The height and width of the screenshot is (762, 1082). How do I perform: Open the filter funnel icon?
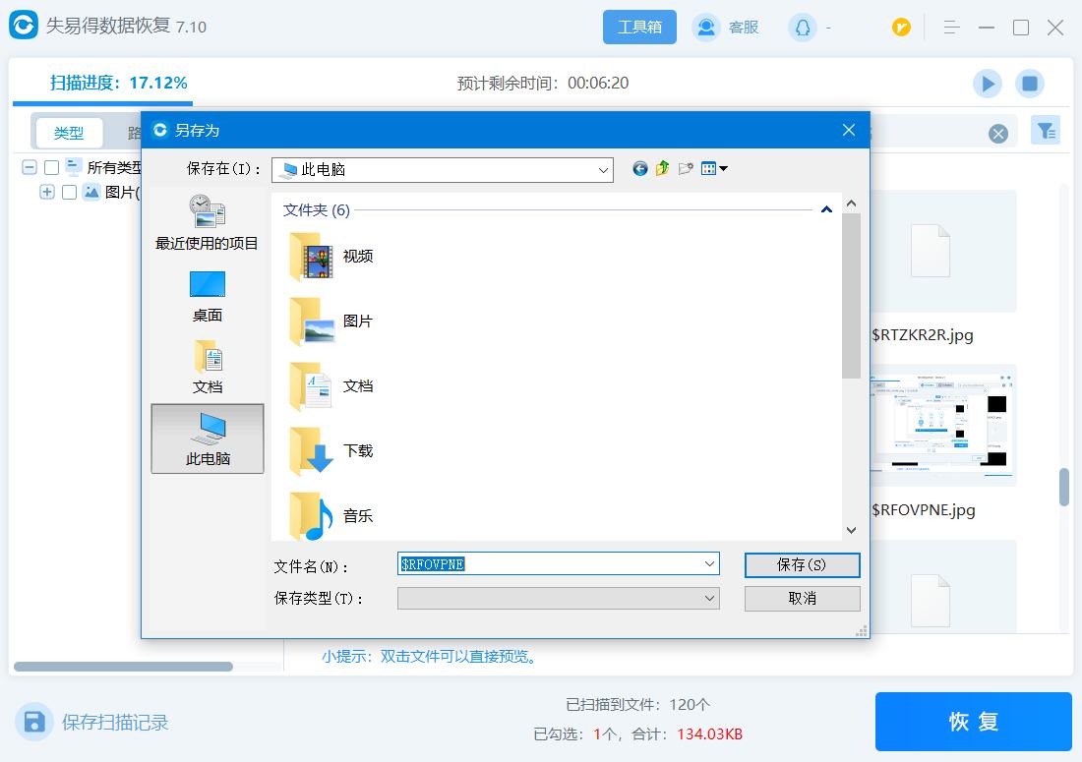(1046, 130)
